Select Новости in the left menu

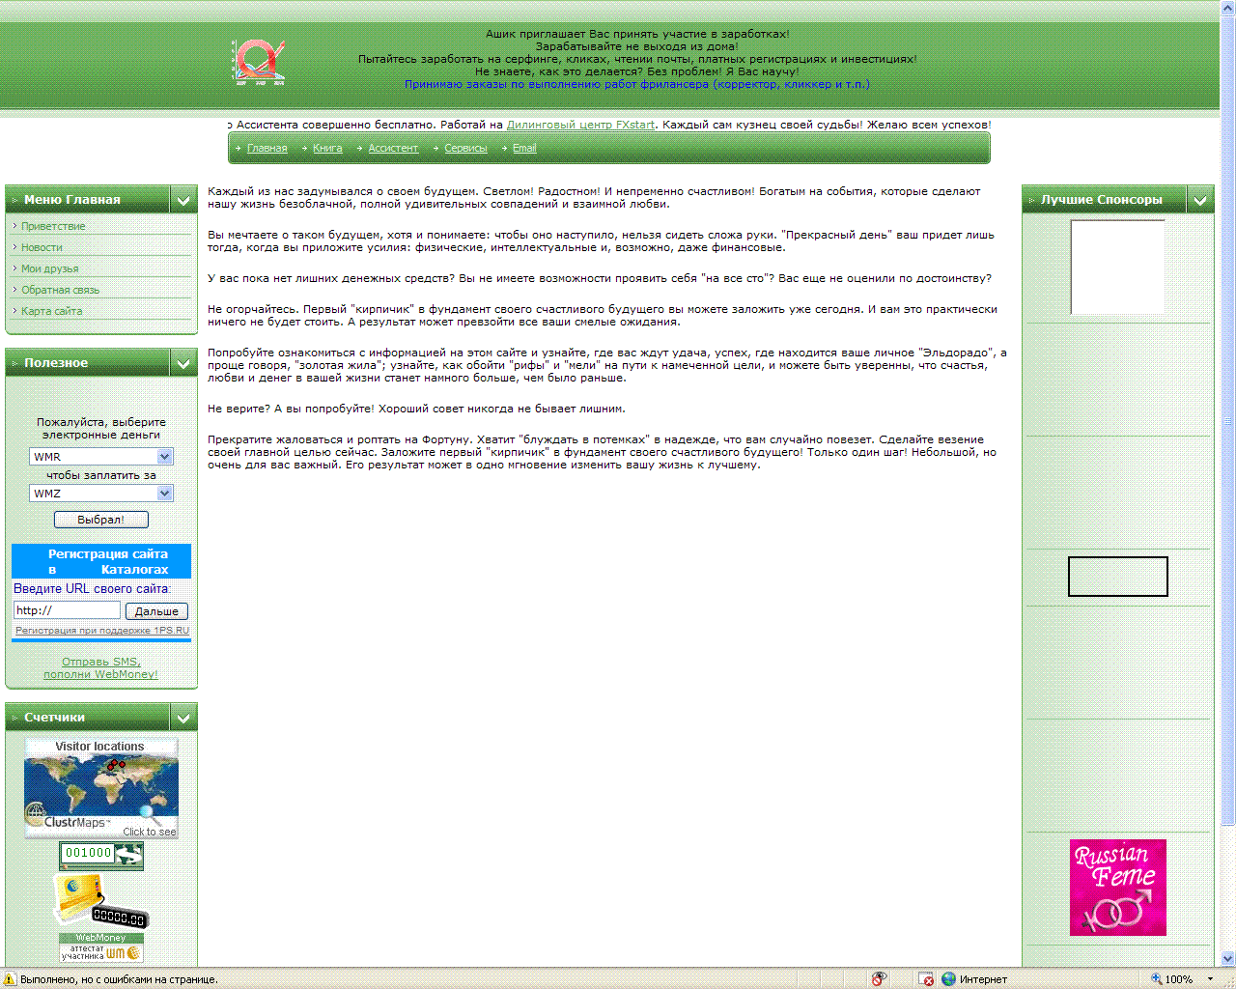point(42,247)
